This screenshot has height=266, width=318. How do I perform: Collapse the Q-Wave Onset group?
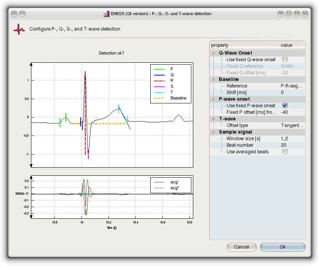click(213, 53)
